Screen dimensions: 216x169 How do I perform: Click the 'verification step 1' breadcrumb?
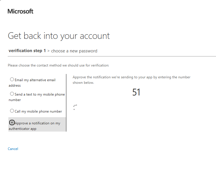tap(27, 51)
